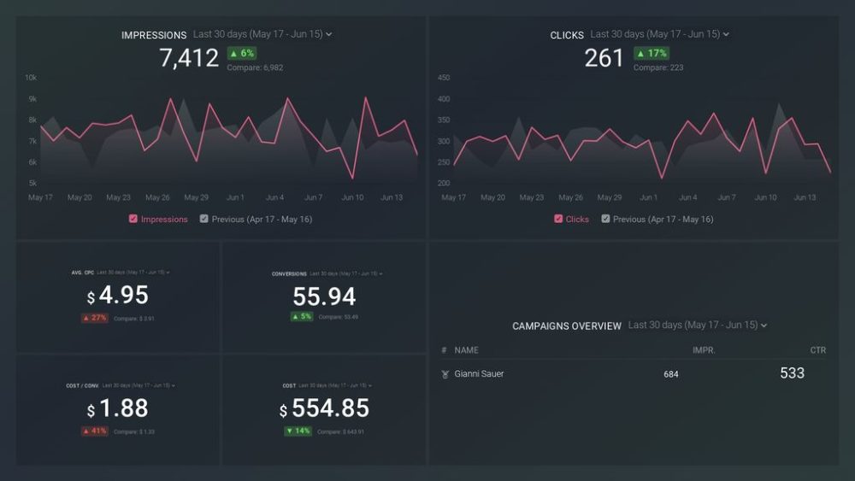Image resolution: width=855 pixels, height=481 pixels.
Task: Click the medal icon beside Gianni Sauer
Action: (x=445, y=374)
